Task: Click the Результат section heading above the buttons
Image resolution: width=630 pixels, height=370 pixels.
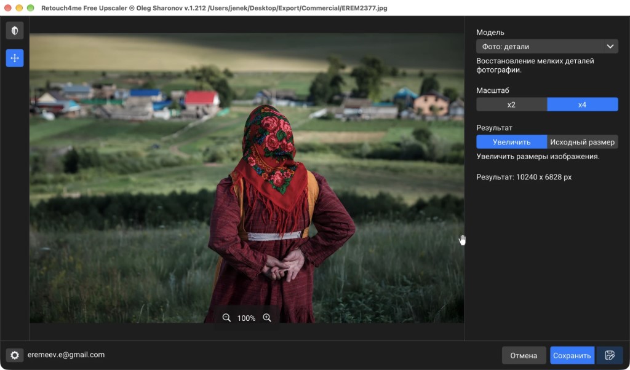Action: click(x=494, y=128)
